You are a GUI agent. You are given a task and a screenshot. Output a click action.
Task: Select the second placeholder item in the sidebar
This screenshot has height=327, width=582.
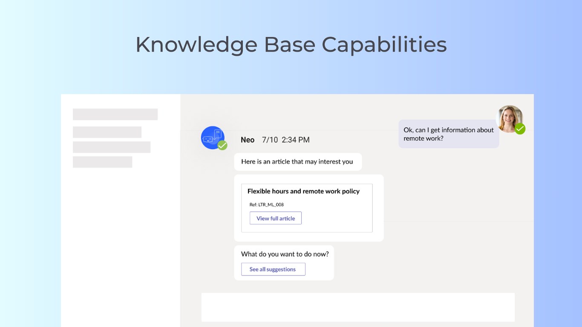[x=107, y=132]
